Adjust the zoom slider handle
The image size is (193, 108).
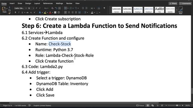[177, 105]
